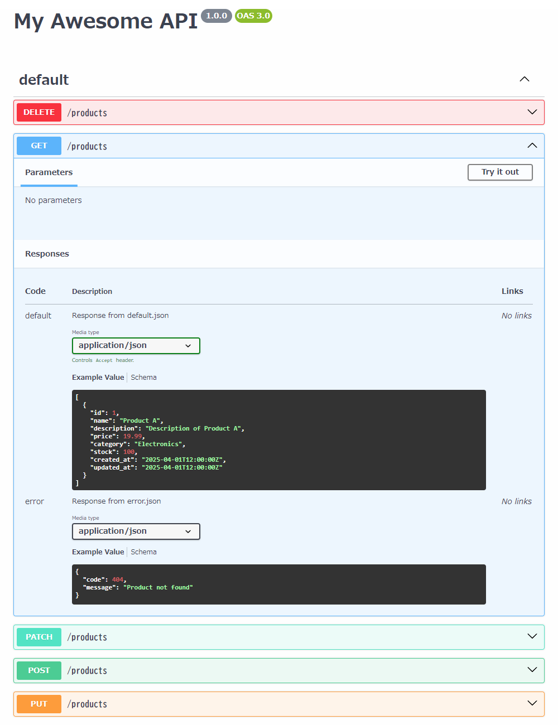The width and height of the screenshot is (558, 725).
Task: Select Example Value tab for error response
Action: [x=98, y=552]
